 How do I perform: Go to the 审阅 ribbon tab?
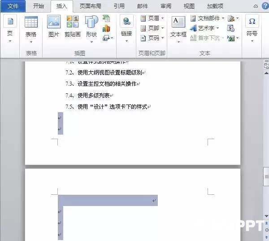166,6
